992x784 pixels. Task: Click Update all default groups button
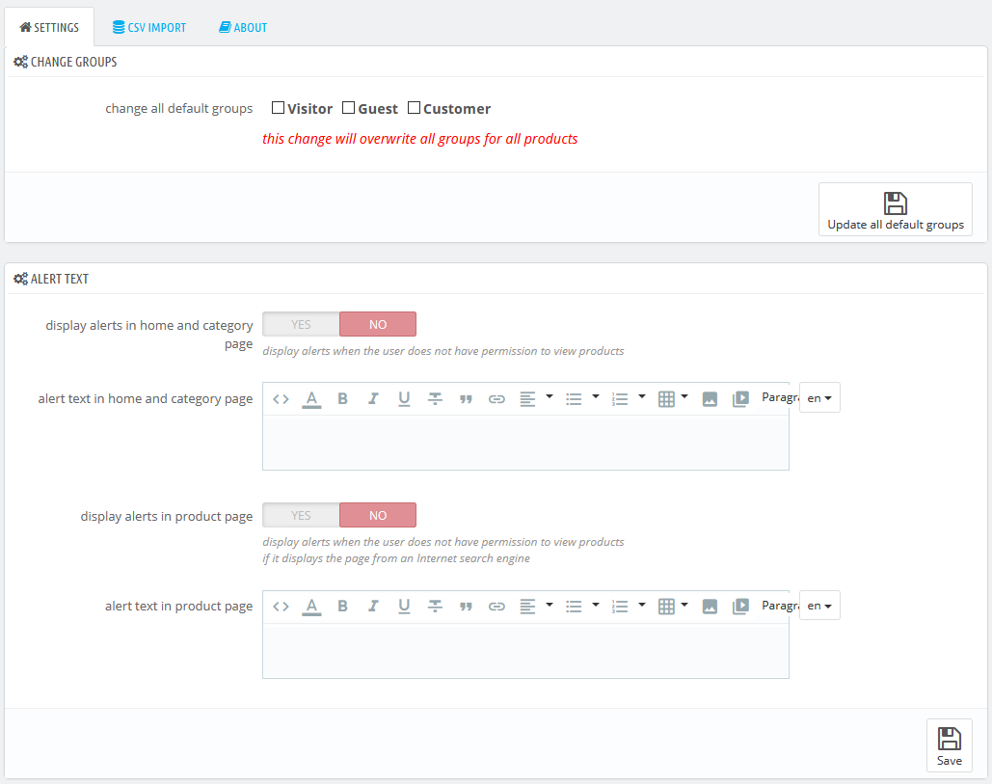click(x=896, y=209)
